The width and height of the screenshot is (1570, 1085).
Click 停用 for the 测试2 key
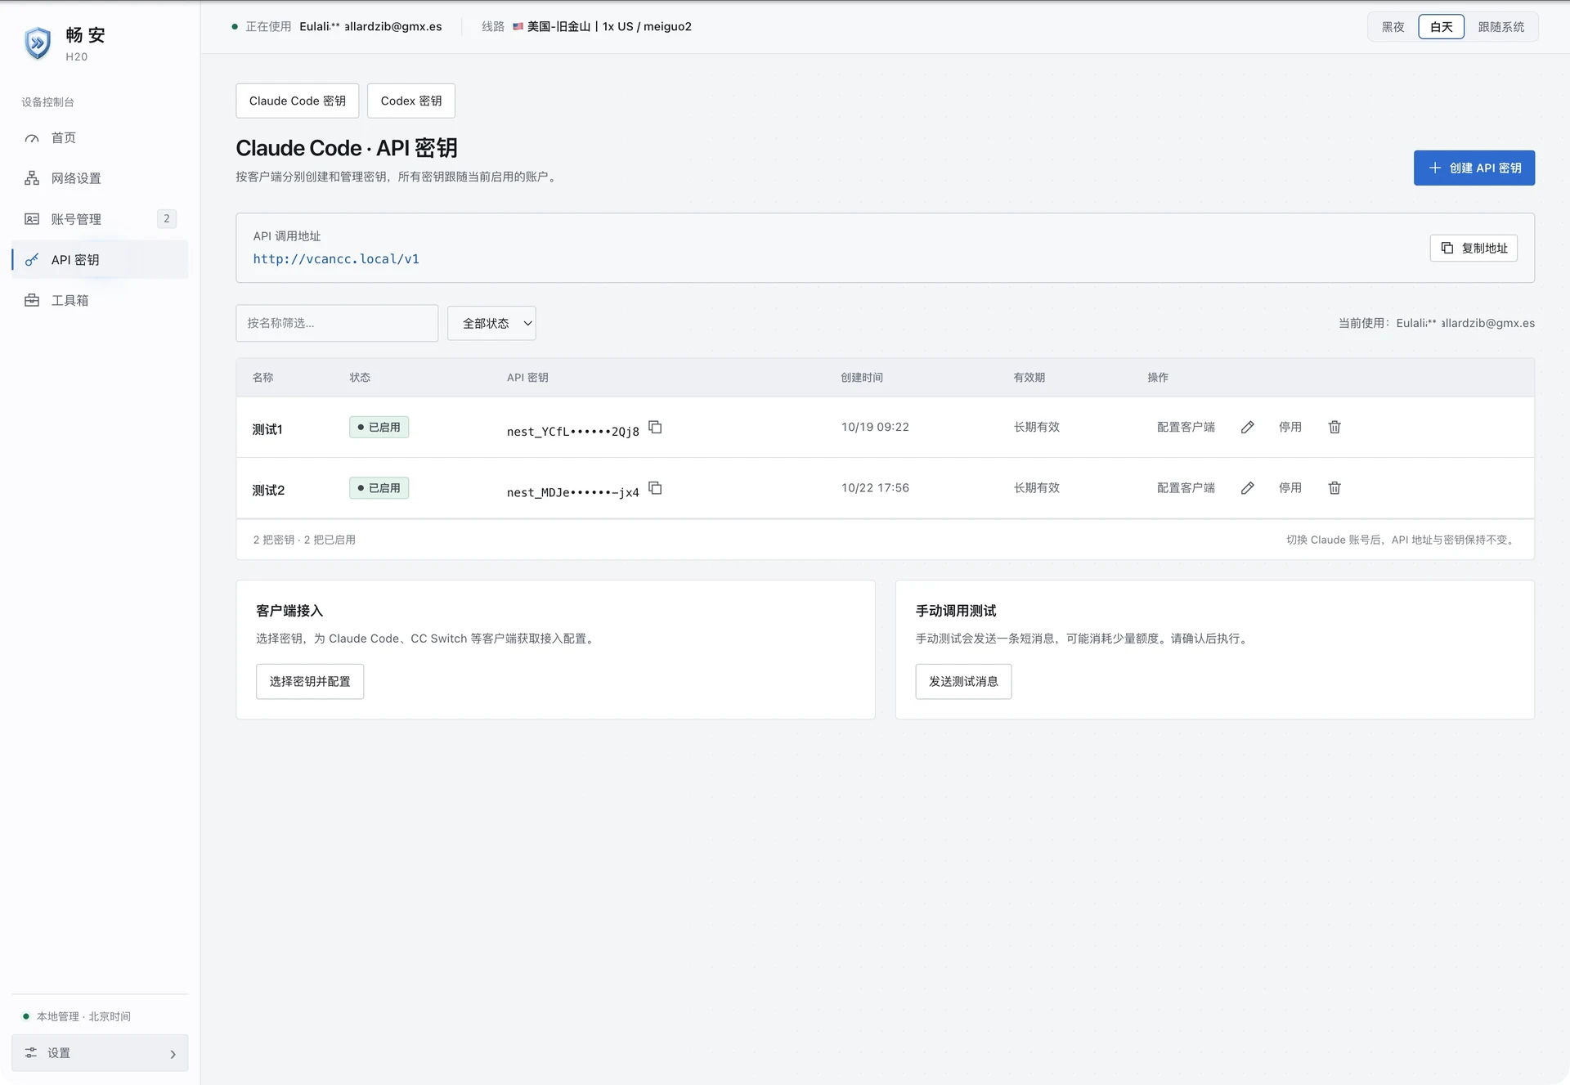pyautogui.click(x=1290, y=488)
